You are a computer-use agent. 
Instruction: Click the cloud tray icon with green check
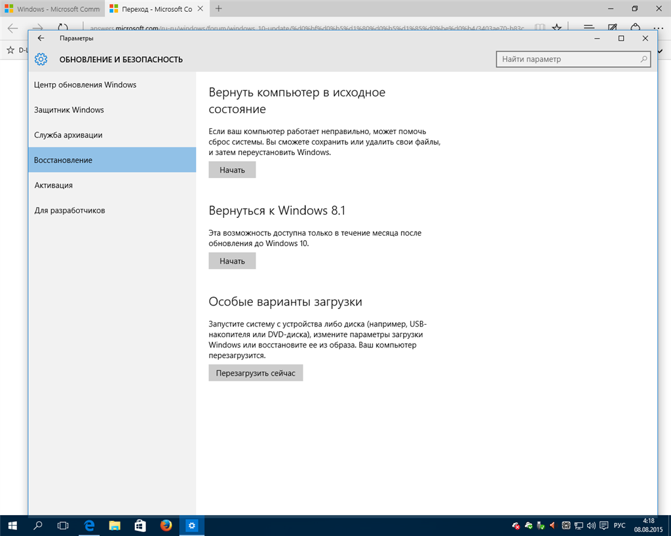[x=529, y=526]
